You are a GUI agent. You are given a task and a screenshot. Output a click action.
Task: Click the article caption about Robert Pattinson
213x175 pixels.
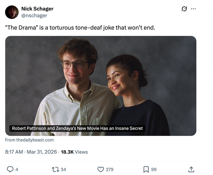coord(78,128)
